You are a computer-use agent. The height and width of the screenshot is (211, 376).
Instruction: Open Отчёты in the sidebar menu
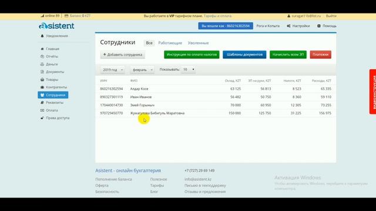pos(52,56)
